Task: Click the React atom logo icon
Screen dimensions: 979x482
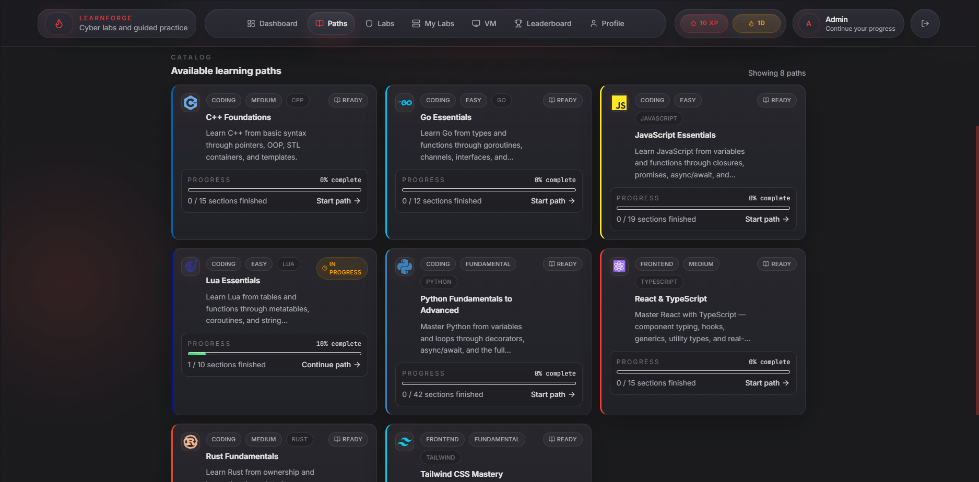Action: click(619, 266)
